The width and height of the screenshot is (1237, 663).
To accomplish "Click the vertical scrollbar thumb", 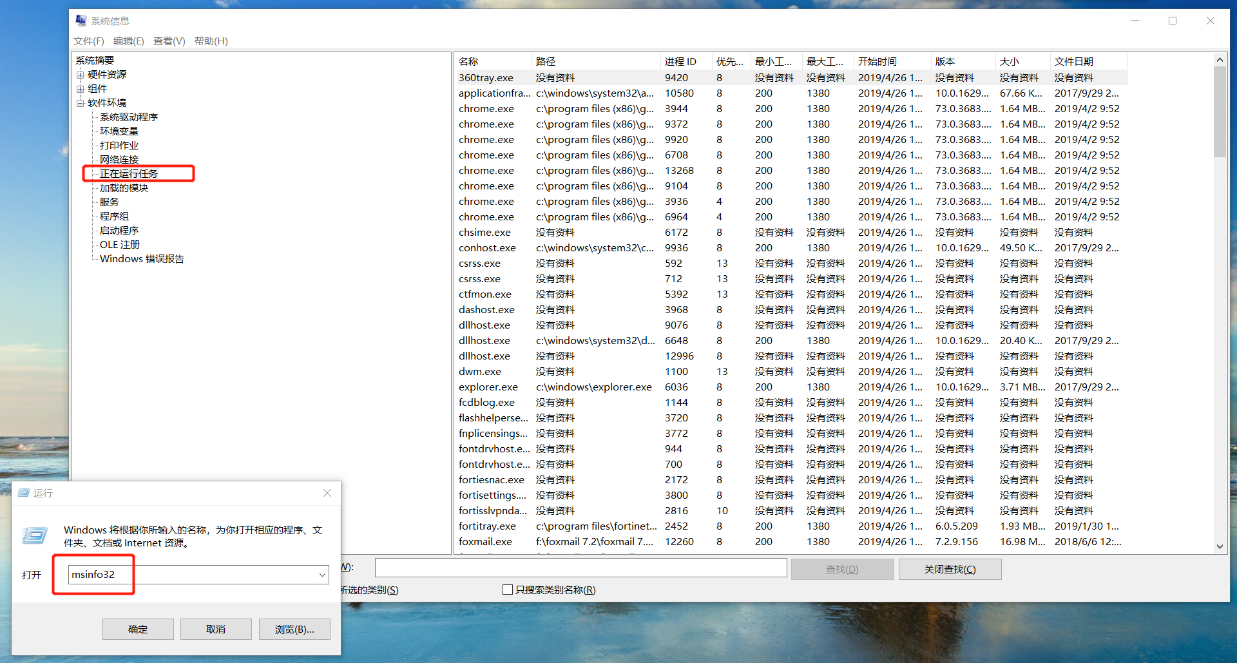I will pyautogui.click(x=1220, y=112).
